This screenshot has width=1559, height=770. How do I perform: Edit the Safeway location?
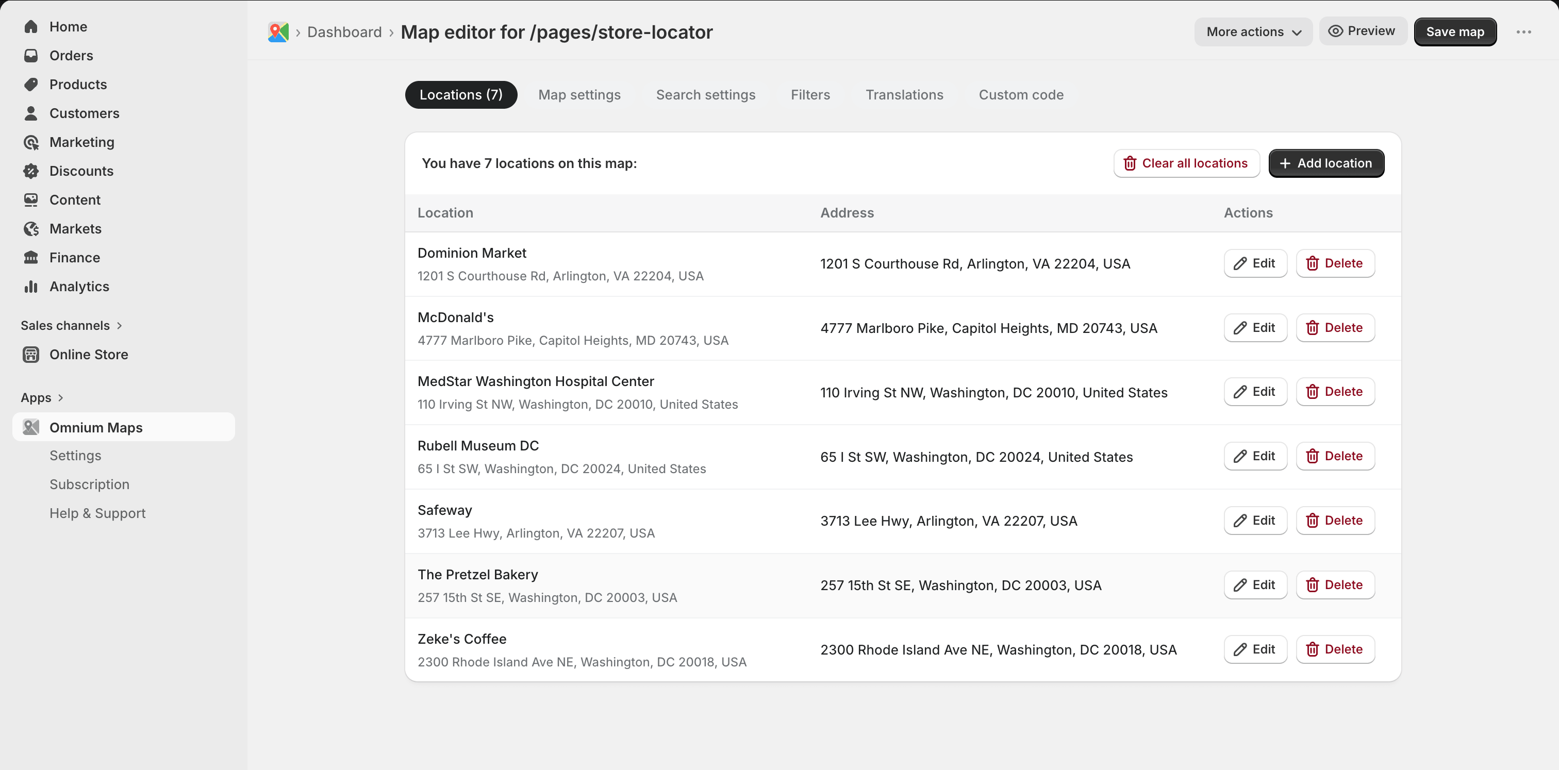coord(1255,520)
